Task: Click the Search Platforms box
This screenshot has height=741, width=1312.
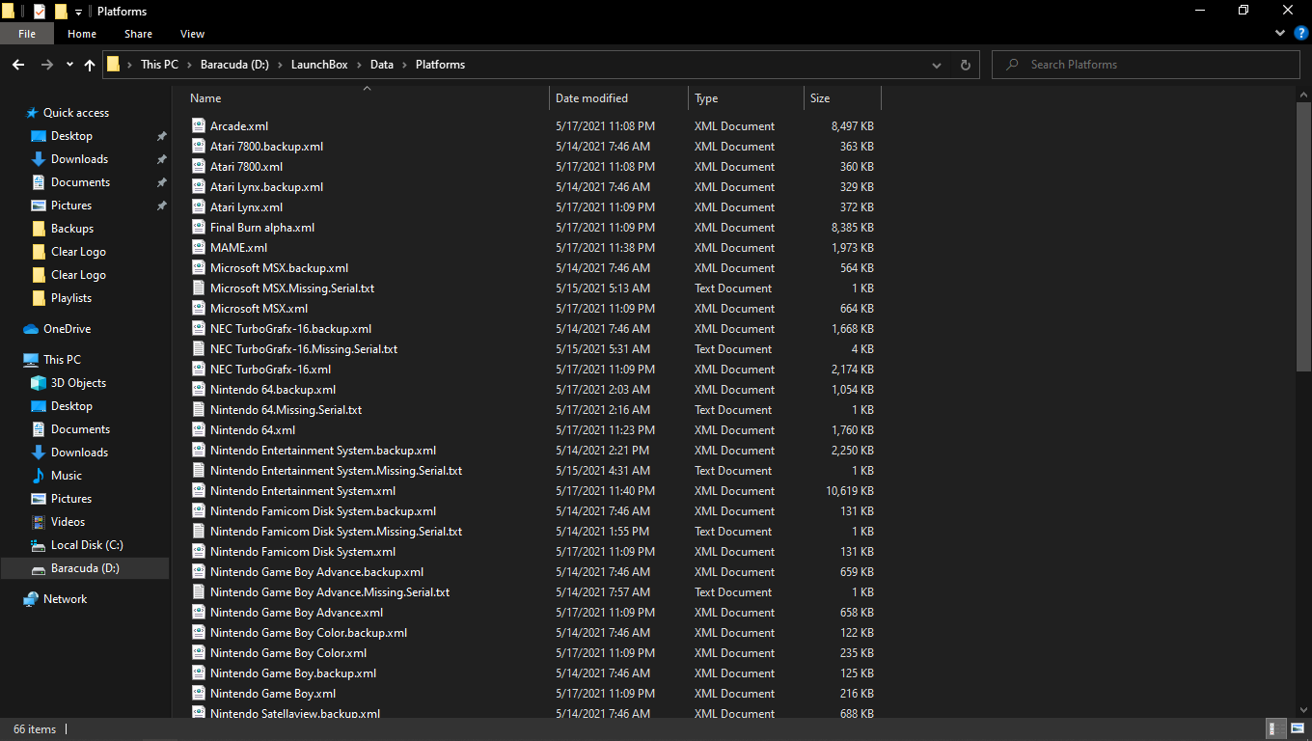Action: point(1146,65)
